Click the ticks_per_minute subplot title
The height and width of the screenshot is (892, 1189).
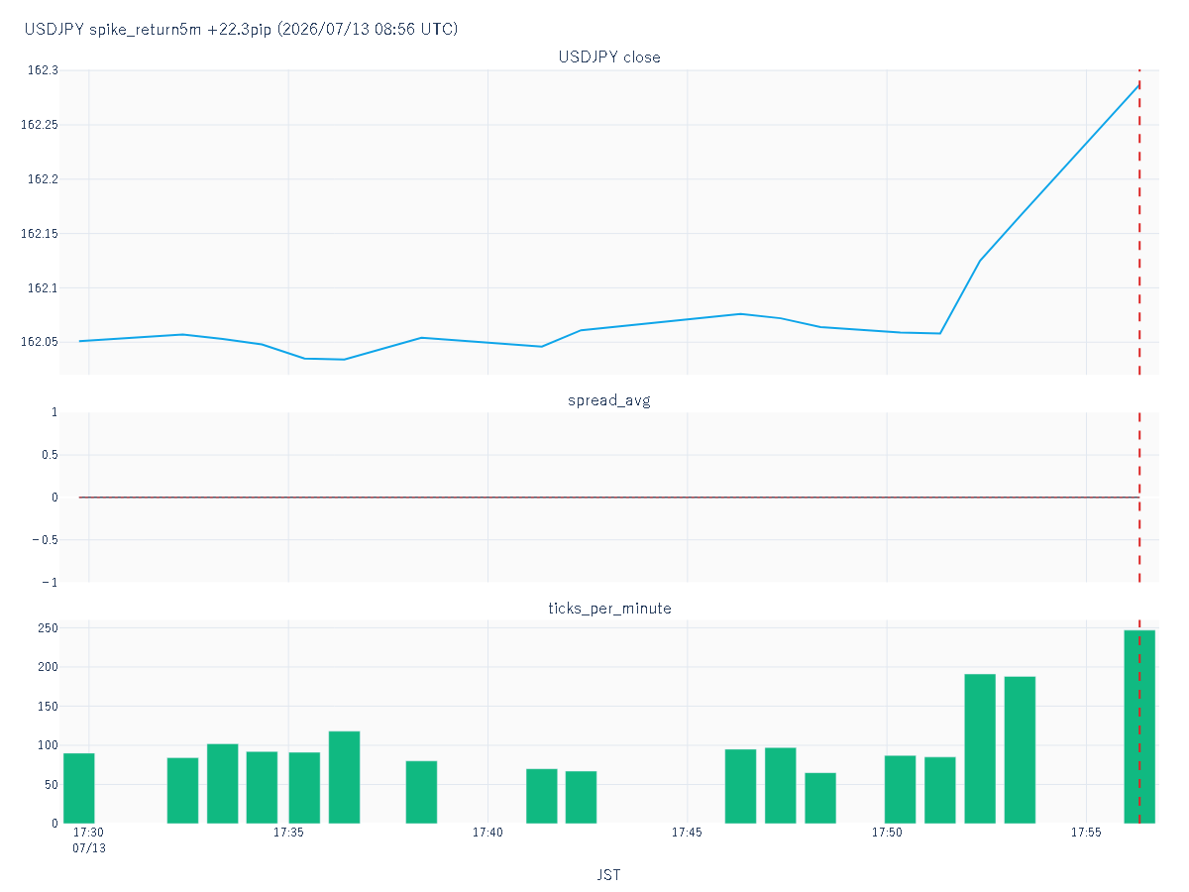[609, 608]
